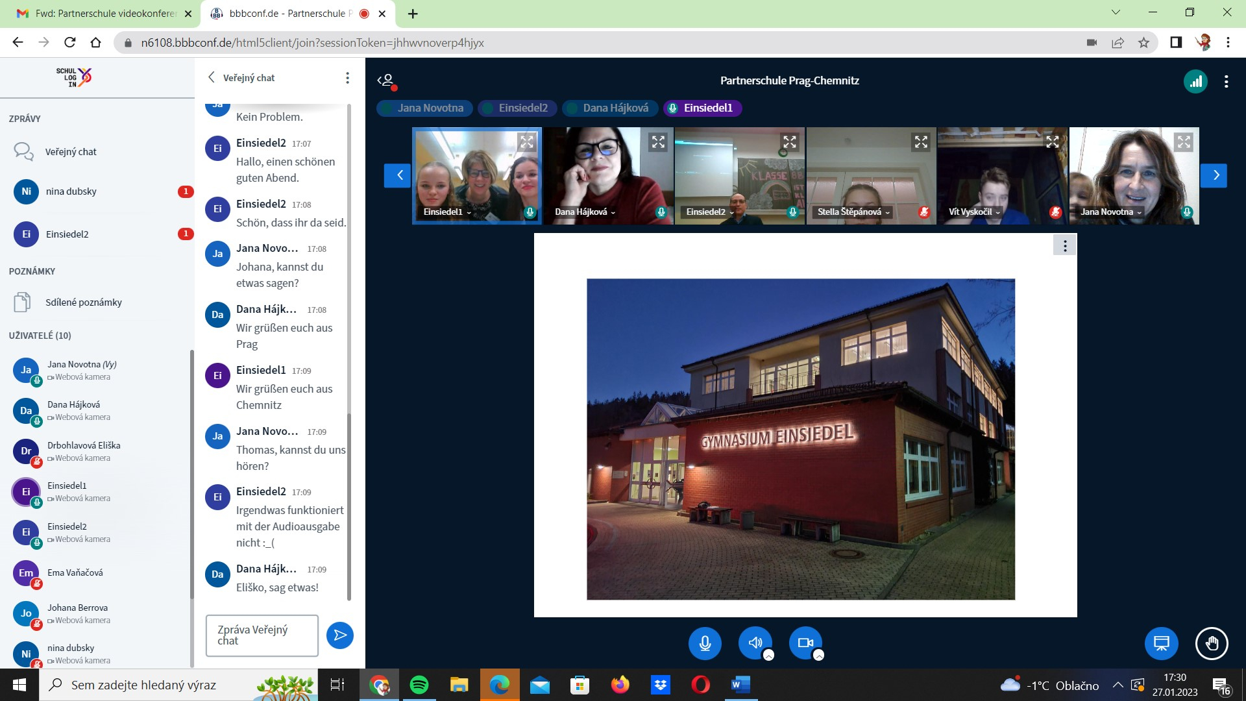The height and width of the screenshot is (701, 1246).
Task: Toggle audio leave button
Action: 755,643
